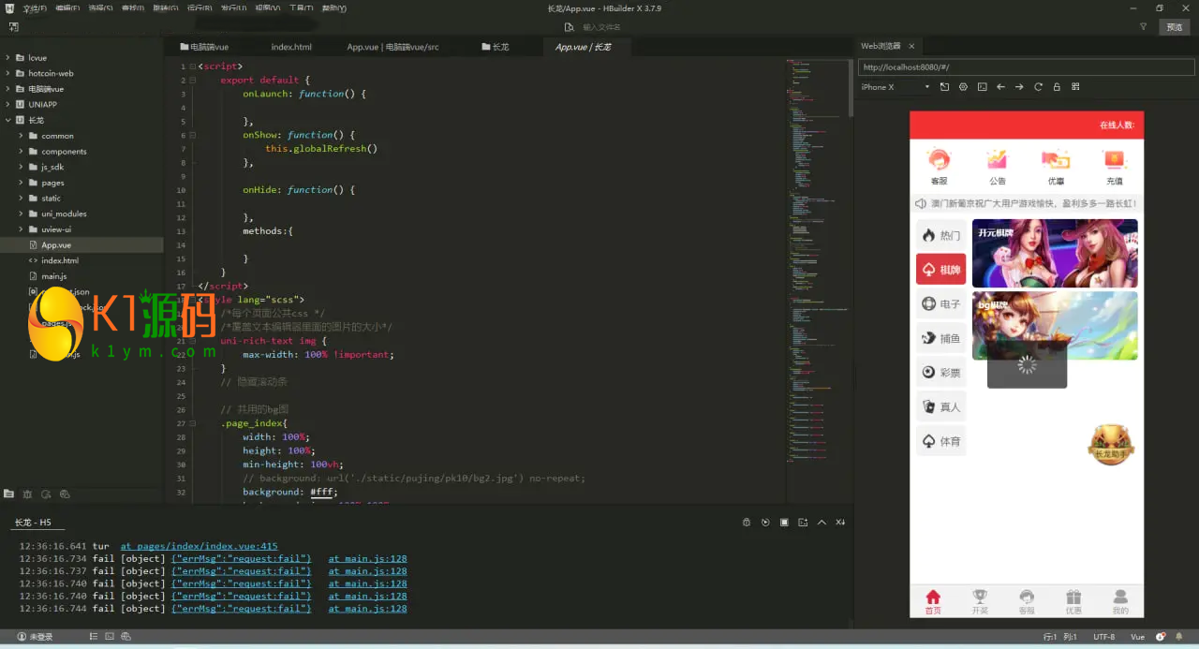Switch to the index.html editor tab

(291, 47)
